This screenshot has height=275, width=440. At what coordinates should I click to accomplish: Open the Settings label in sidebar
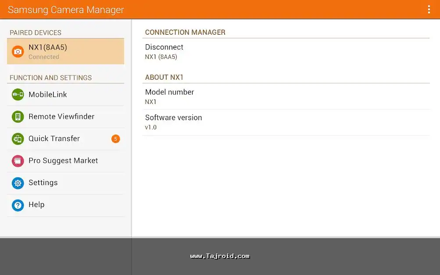click(43, 183)
